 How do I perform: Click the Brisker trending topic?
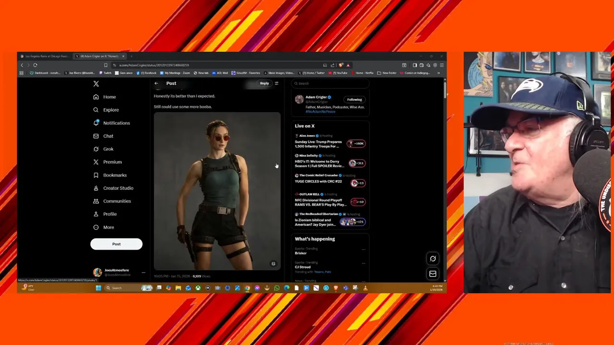point(300,253)
